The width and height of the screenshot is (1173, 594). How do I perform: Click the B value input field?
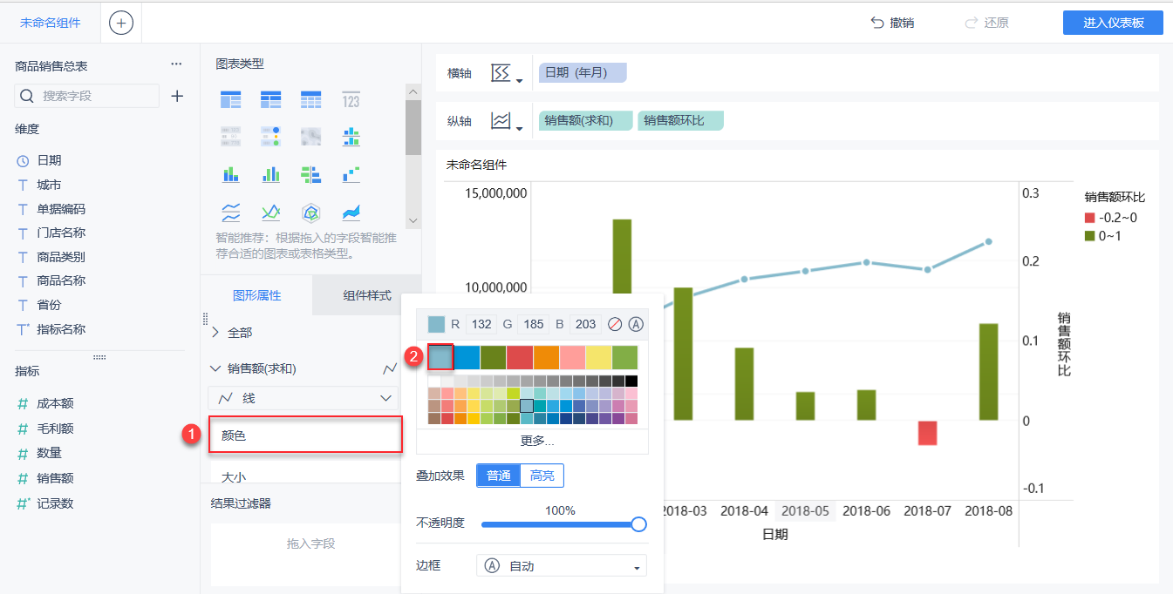(585, 324)
